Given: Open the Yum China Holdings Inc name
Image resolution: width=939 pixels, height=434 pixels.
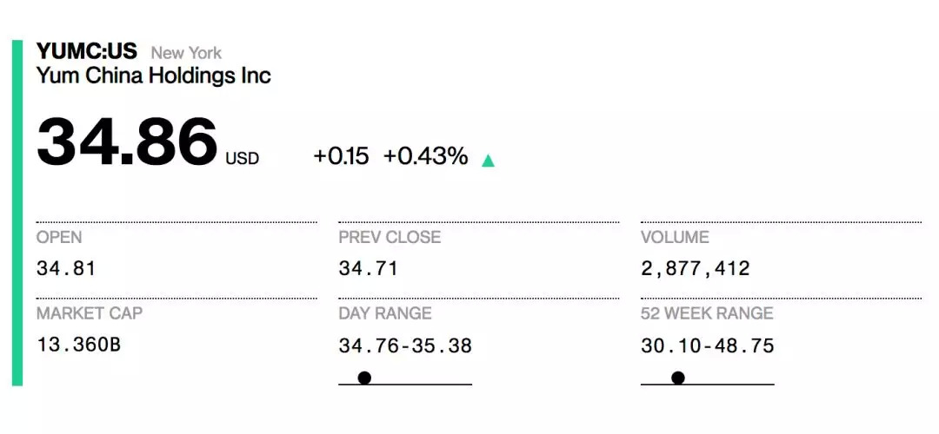Looking at the screenshot, I should [154, 76].
